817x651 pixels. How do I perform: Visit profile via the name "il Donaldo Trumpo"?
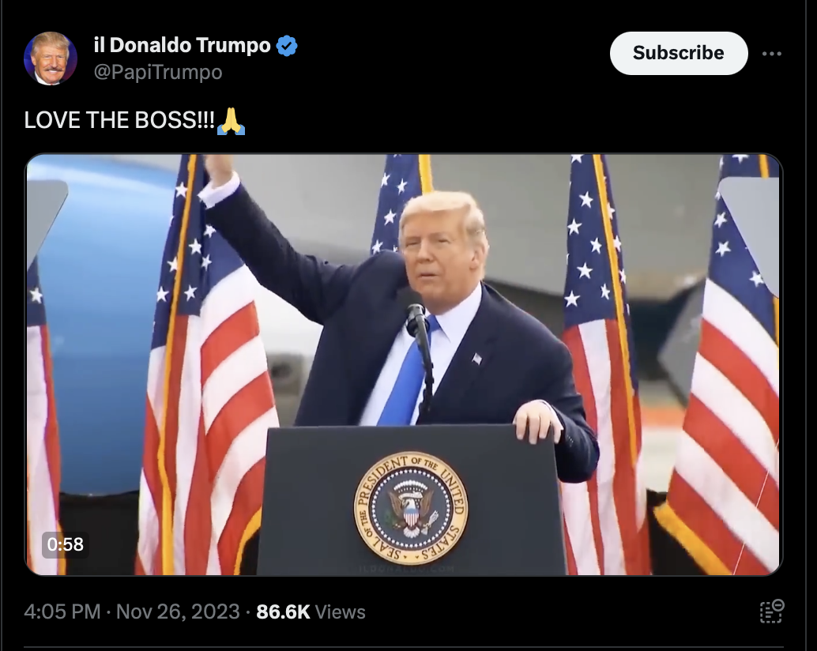[183, 45]
